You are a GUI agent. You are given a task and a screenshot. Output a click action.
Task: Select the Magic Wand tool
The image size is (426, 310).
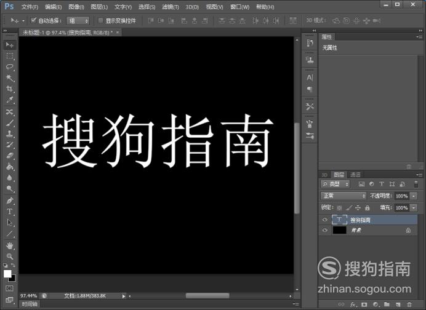pyautogui.click(x=10, y=78)
